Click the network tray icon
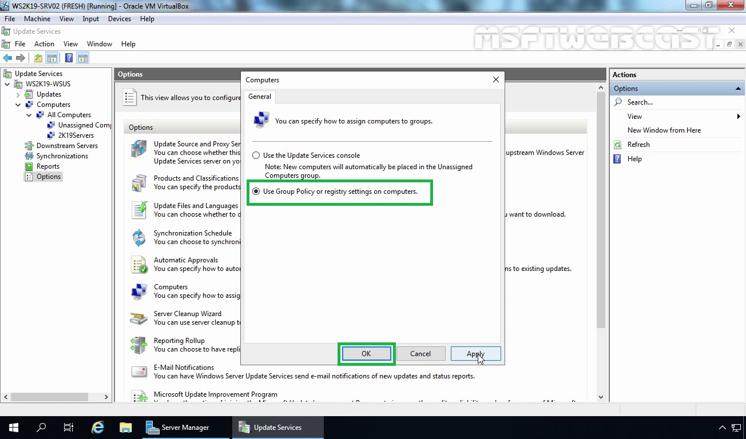The width and height of the screenshot is (746, 439). tap(736, 428)
